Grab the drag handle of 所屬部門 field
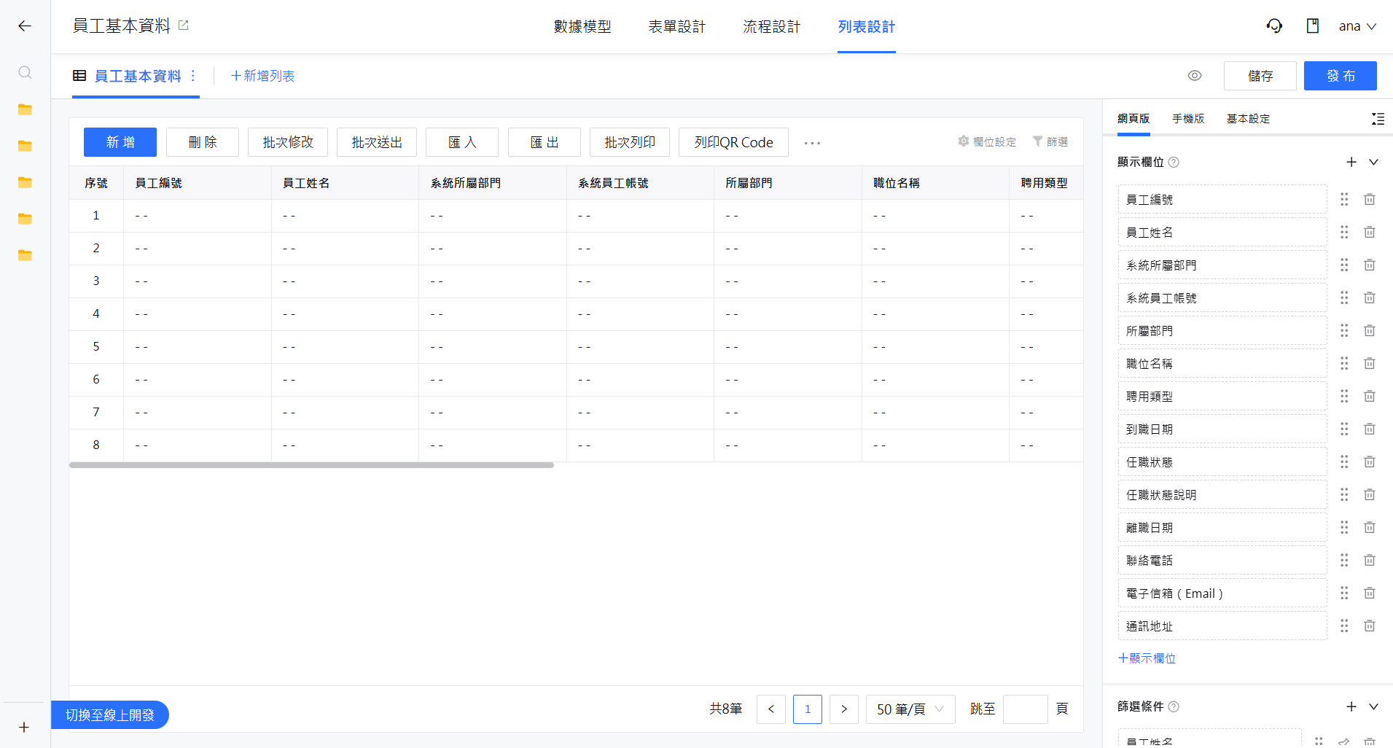 (1344, 330)
